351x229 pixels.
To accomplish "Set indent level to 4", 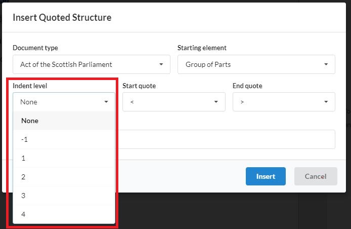I will pos(64,214).
